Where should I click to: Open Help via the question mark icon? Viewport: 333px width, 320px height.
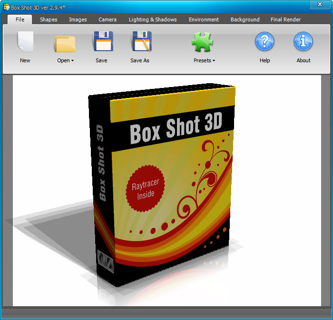click(x=264, y=42)
